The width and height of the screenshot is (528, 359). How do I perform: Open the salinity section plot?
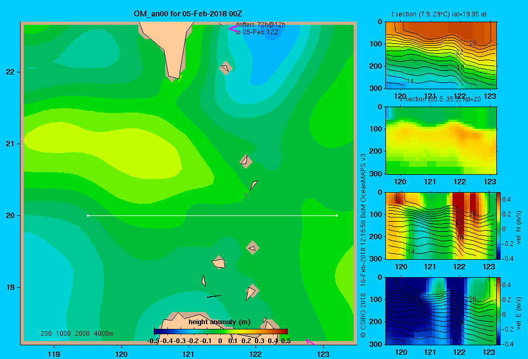pyautogui.click(x=441, y=140)
